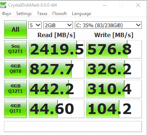Select the 4KiB Q32T1 read result 442.2
Screen dimensions: 147x135
[x=56, y=89]
